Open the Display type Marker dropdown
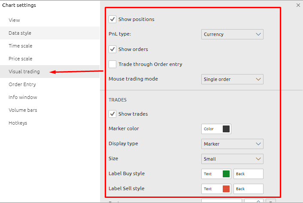 [232, 144]
